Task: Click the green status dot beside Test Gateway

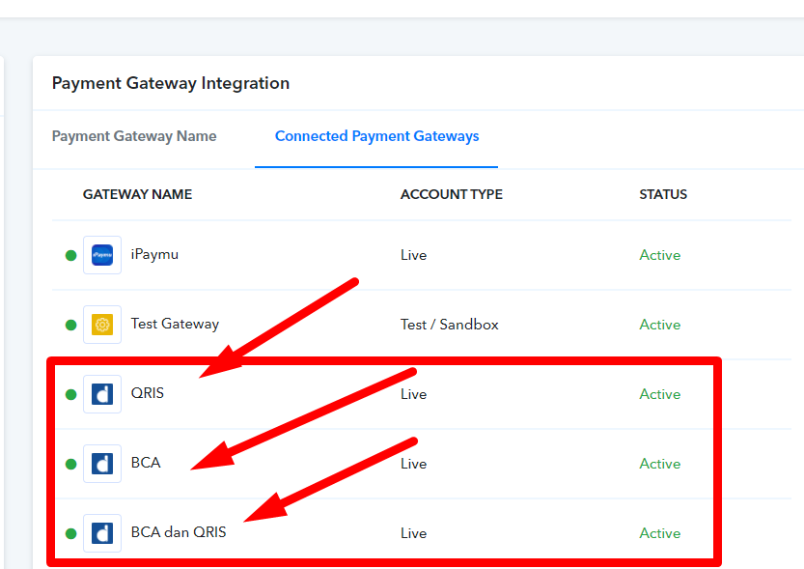Action: pyautogui.click(x=70, y=325)
